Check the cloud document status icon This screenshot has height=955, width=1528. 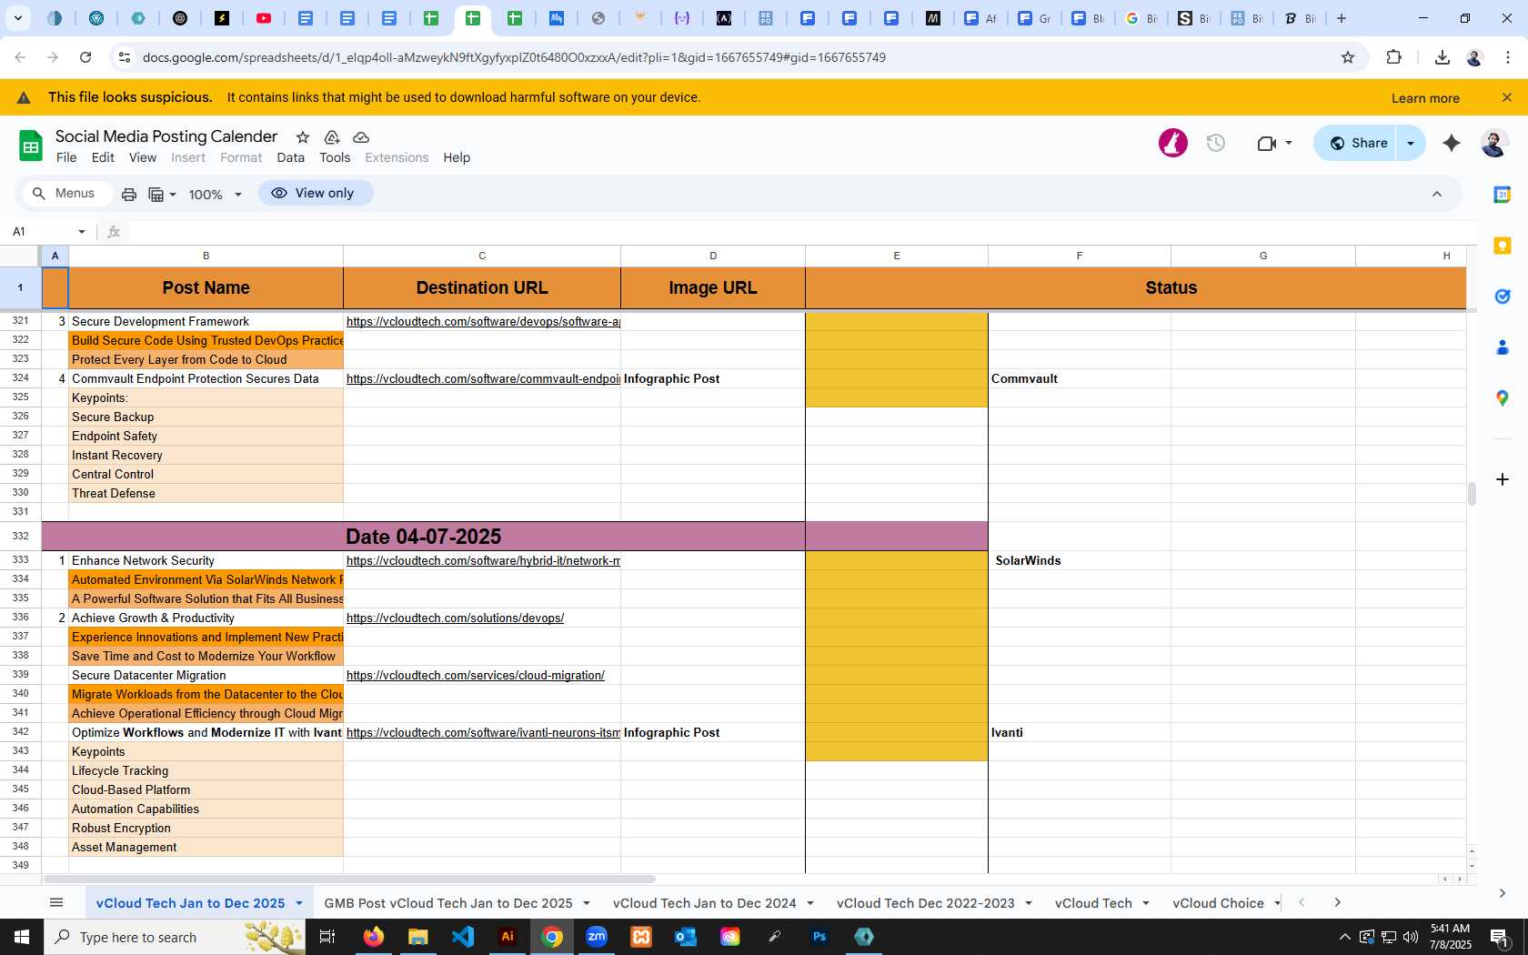coord(361,137)
